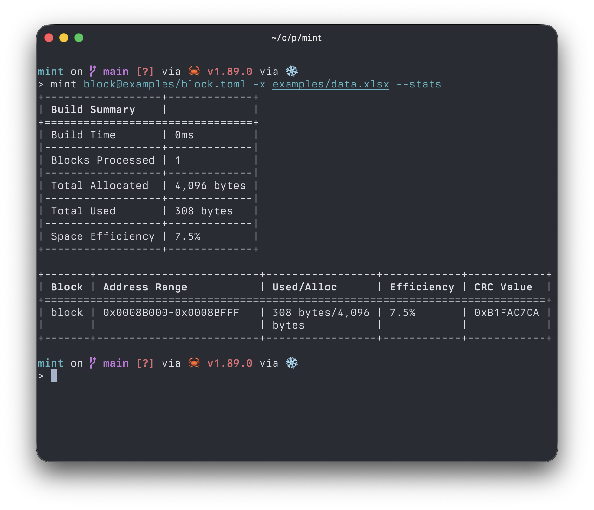Screen dimensions: 594x510
Task: Click the Efficiency column header
Action: point(422,287)
